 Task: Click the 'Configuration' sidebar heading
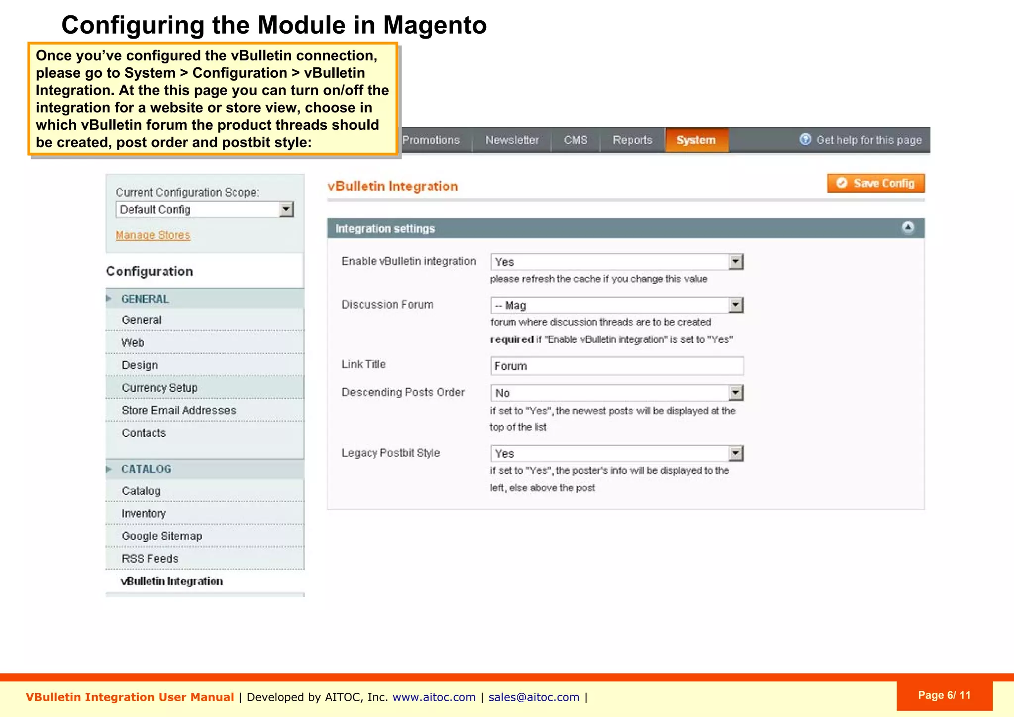coord(150,271)
